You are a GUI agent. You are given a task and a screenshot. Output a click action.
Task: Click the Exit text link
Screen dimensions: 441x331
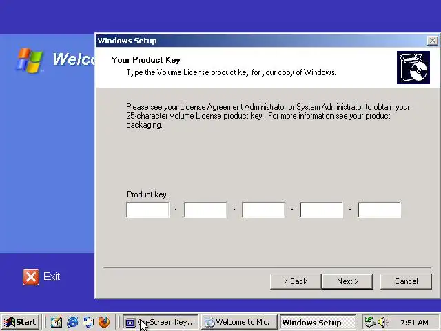tap(52, 277)
